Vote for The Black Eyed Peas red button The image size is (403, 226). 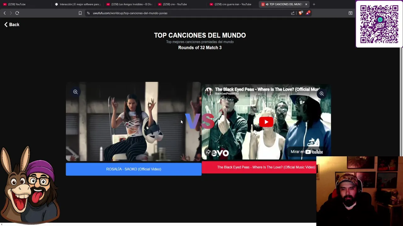[x=259, y=167]
